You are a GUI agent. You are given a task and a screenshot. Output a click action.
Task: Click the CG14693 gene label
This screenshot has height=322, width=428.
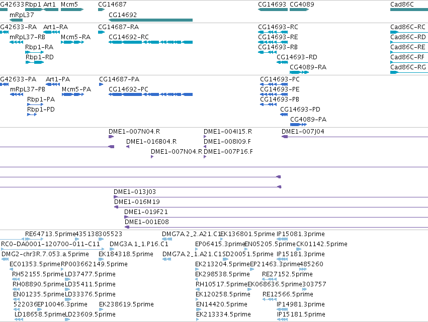(x=272, y=5)
